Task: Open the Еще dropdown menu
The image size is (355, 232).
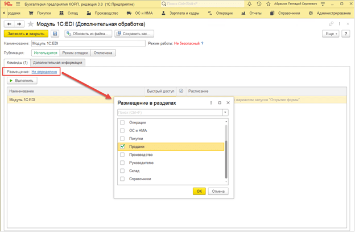Action: pyautogui.click(x=331, y=34)
